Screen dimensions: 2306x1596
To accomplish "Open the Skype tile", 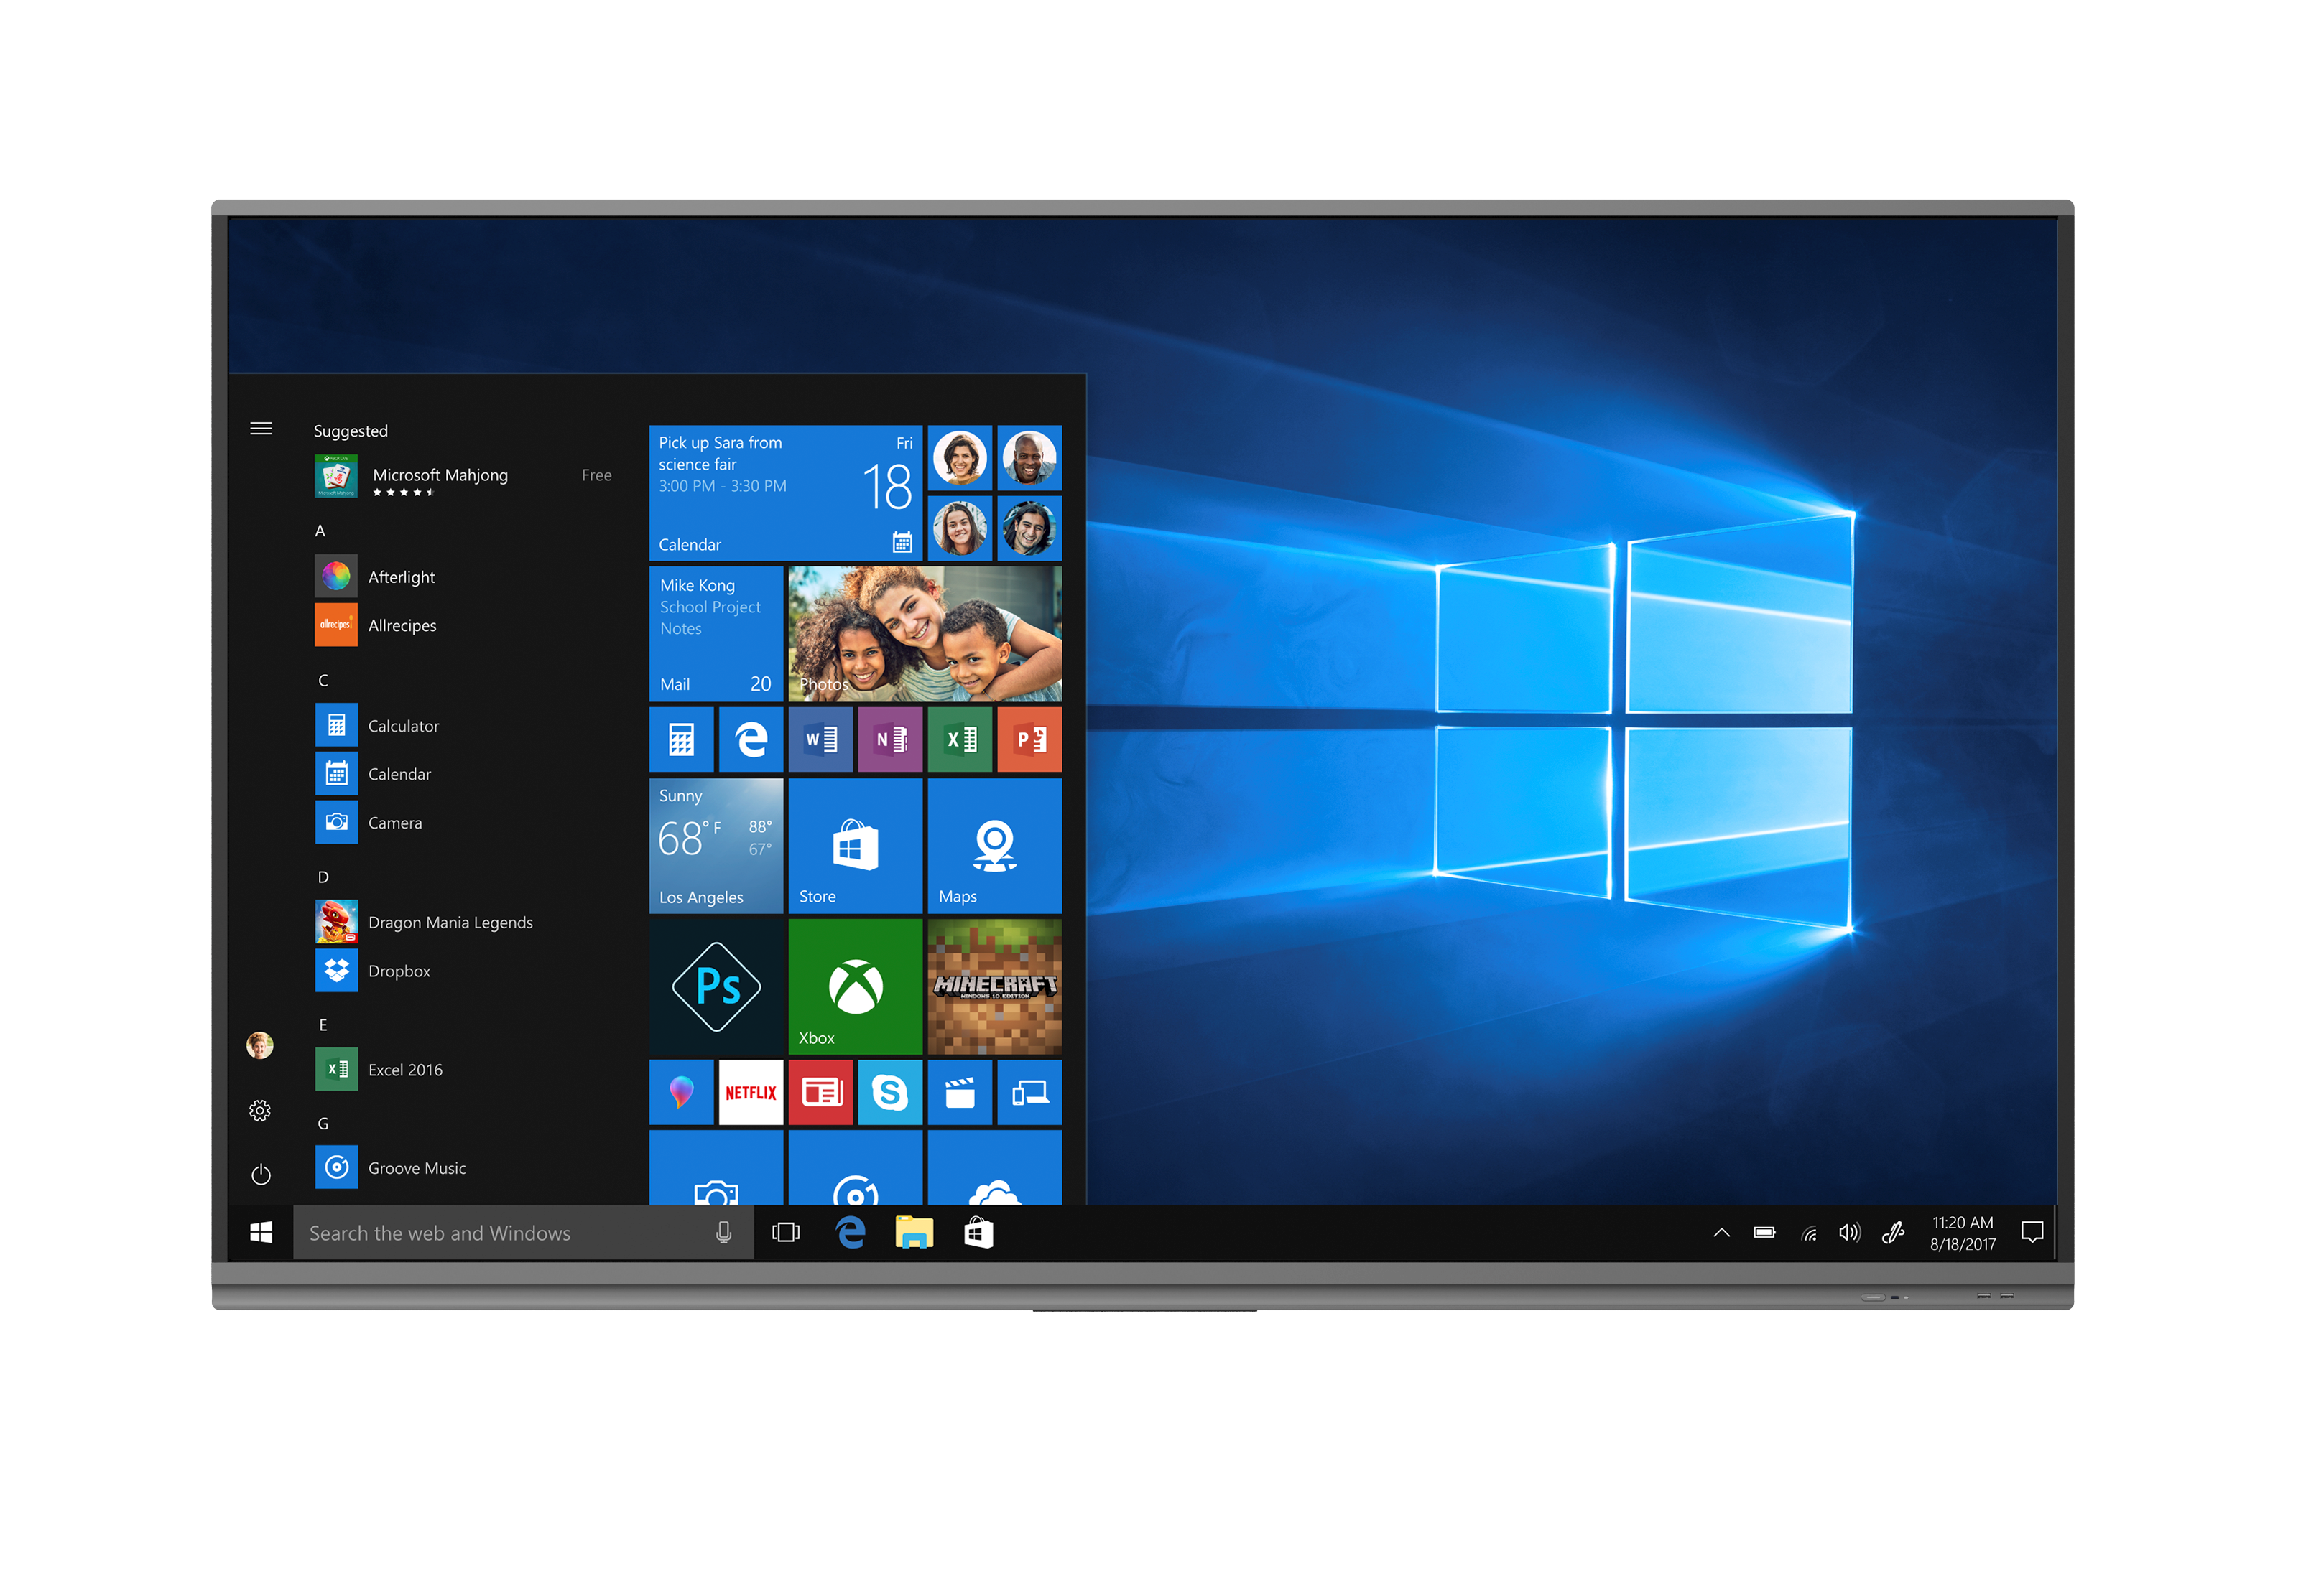I will [889, 1092].
